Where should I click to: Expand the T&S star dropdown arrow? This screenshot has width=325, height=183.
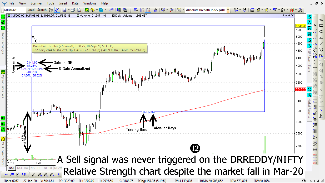point(270,10)
